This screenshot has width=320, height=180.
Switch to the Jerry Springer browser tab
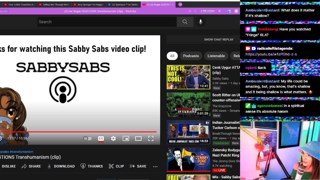pos(89,4)
